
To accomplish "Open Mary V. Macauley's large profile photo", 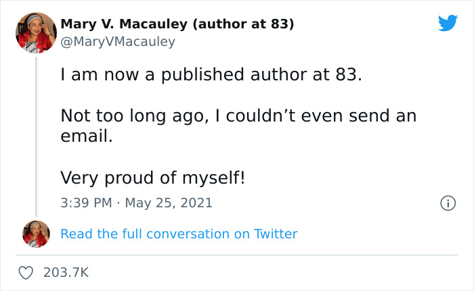I will click(36, 32).
